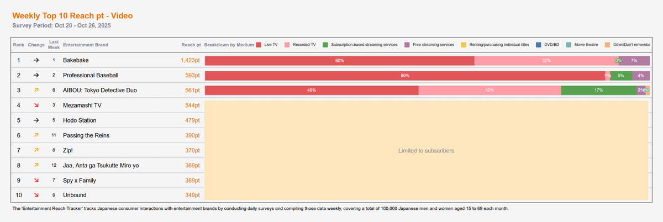Click the Last Week column header
Viewport: 663px width, 222px height.
coord(54,44)
